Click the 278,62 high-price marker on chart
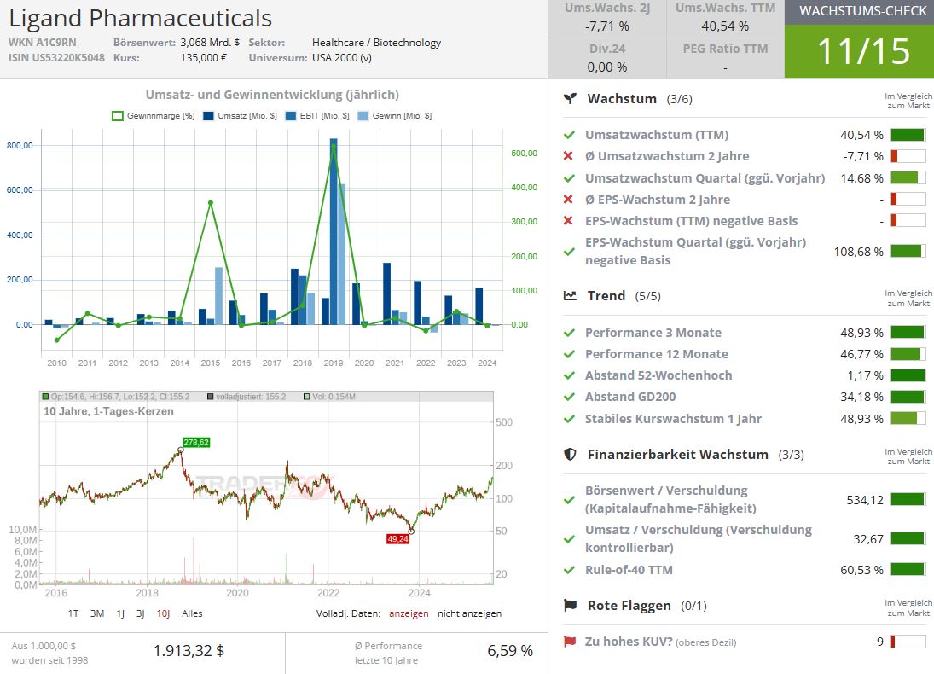 coord(196,442)
